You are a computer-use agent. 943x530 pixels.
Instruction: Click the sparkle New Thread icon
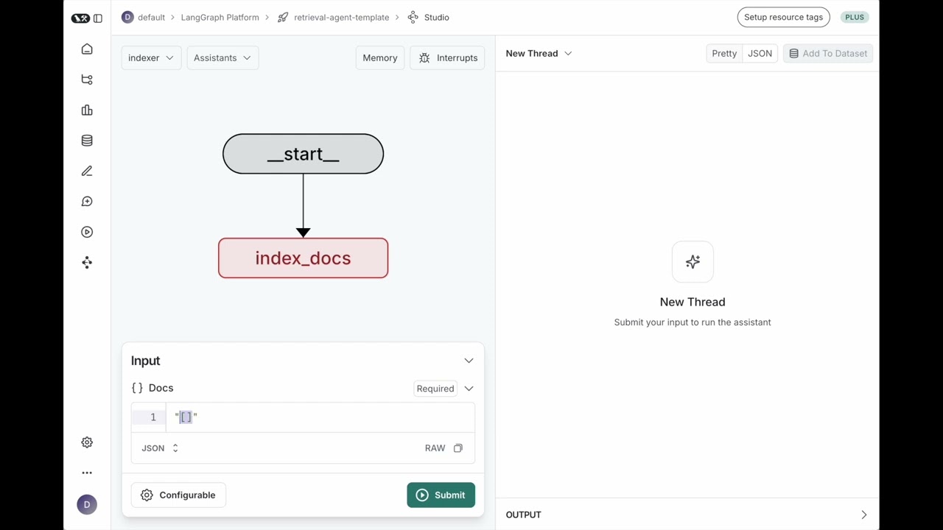click(x=693, y=261)
